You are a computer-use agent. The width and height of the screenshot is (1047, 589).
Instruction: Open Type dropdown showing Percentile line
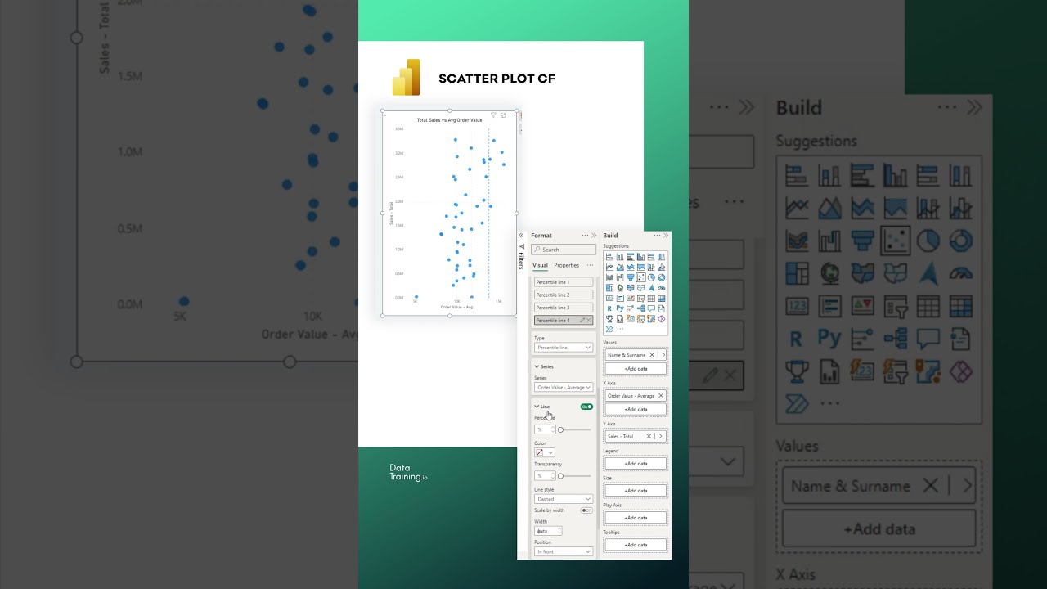564,348
